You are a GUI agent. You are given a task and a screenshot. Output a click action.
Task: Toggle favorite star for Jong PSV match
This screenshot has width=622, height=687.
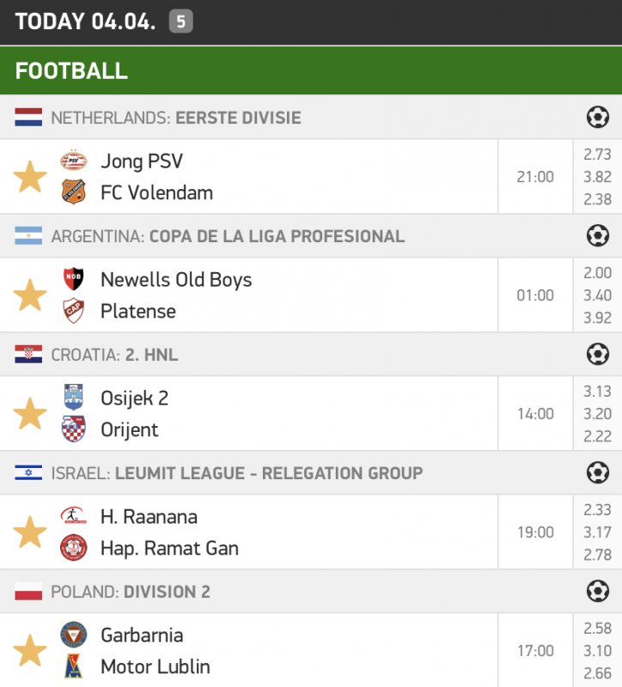30,177
